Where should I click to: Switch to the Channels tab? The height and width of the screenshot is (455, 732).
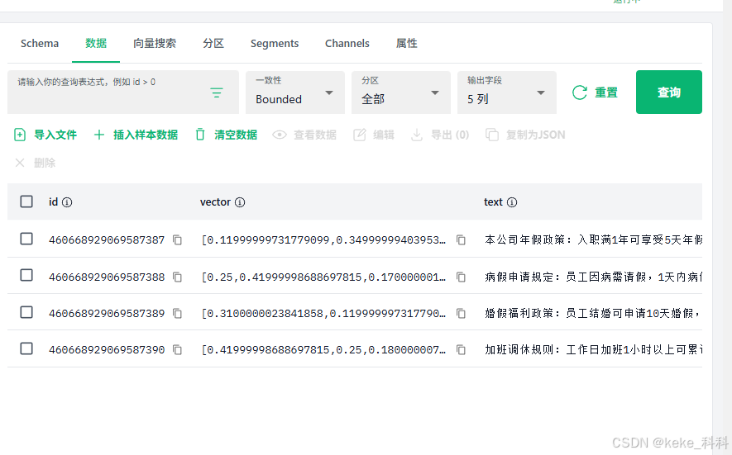pyautogui.click(x=347, y=44)
